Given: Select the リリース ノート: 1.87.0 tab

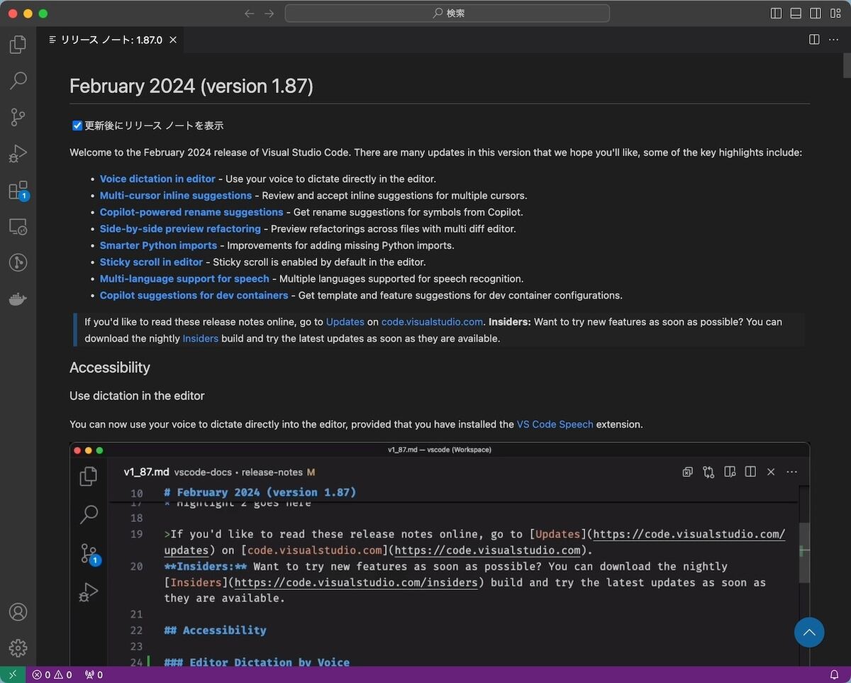Looking at the screenshot, I should [110, 40].
